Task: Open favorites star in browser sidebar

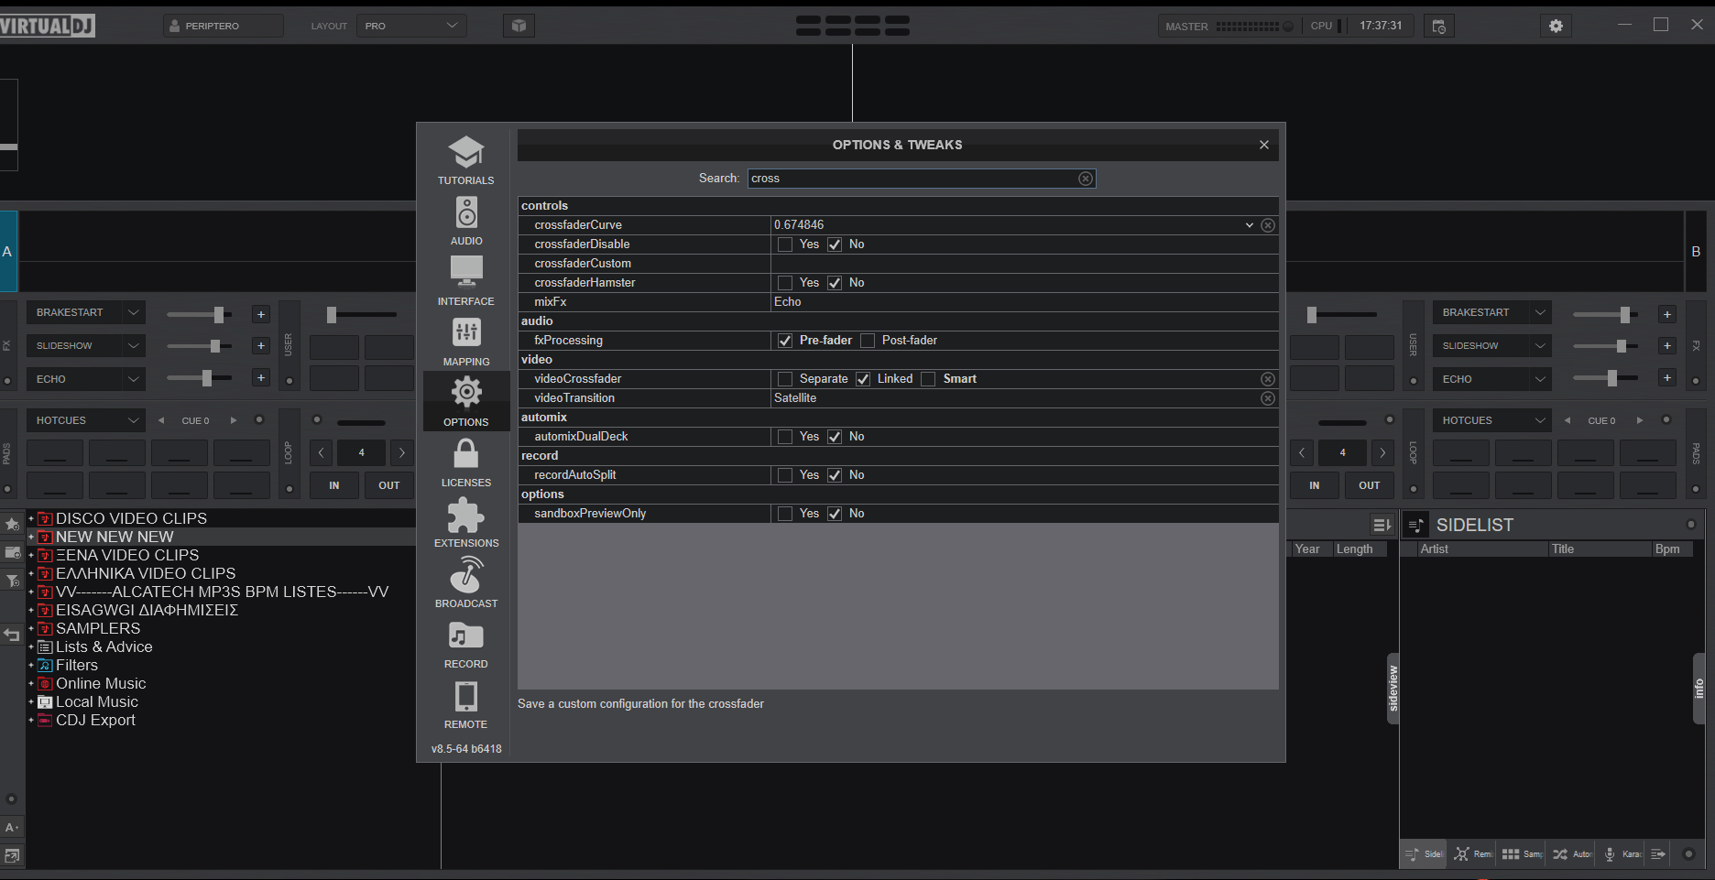Action: 12,525
